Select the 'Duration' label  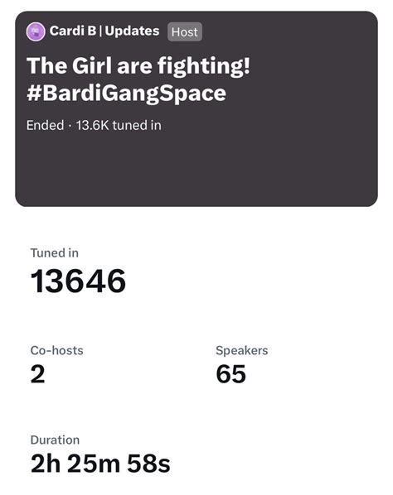(x=55, y=440)
